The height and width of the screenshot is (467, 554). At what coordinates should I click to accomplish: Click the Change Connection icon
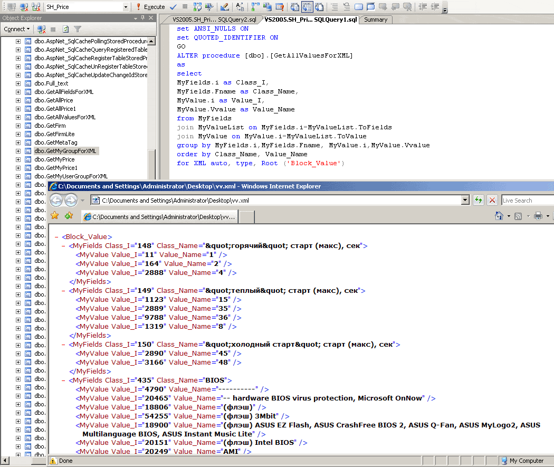point(36,7)
